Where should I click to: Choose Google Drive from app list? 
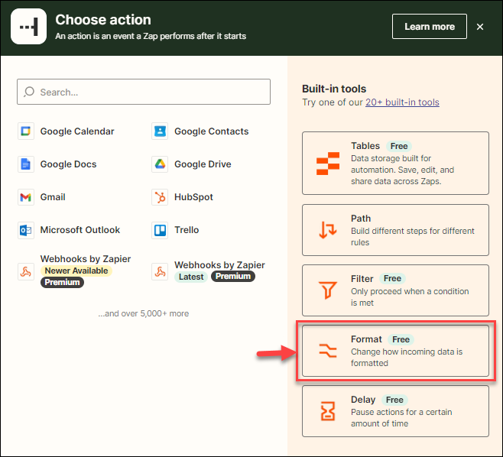pos(203,164)
